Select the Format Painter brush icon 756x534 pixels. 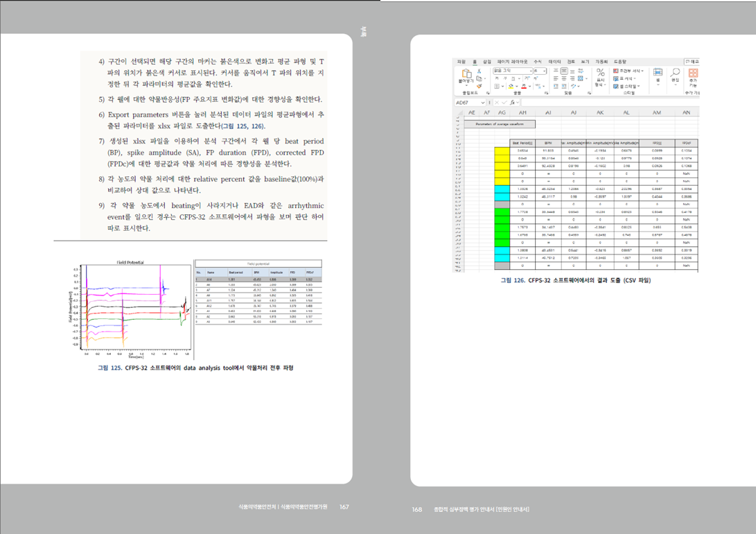[x=480, y=86]
